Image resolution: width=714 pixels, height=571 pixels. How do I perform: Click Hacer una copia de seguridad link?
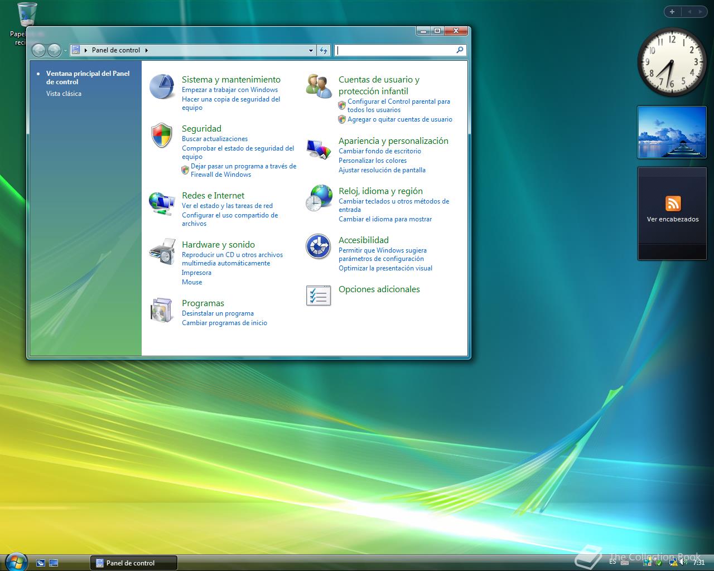pos(231,103)
